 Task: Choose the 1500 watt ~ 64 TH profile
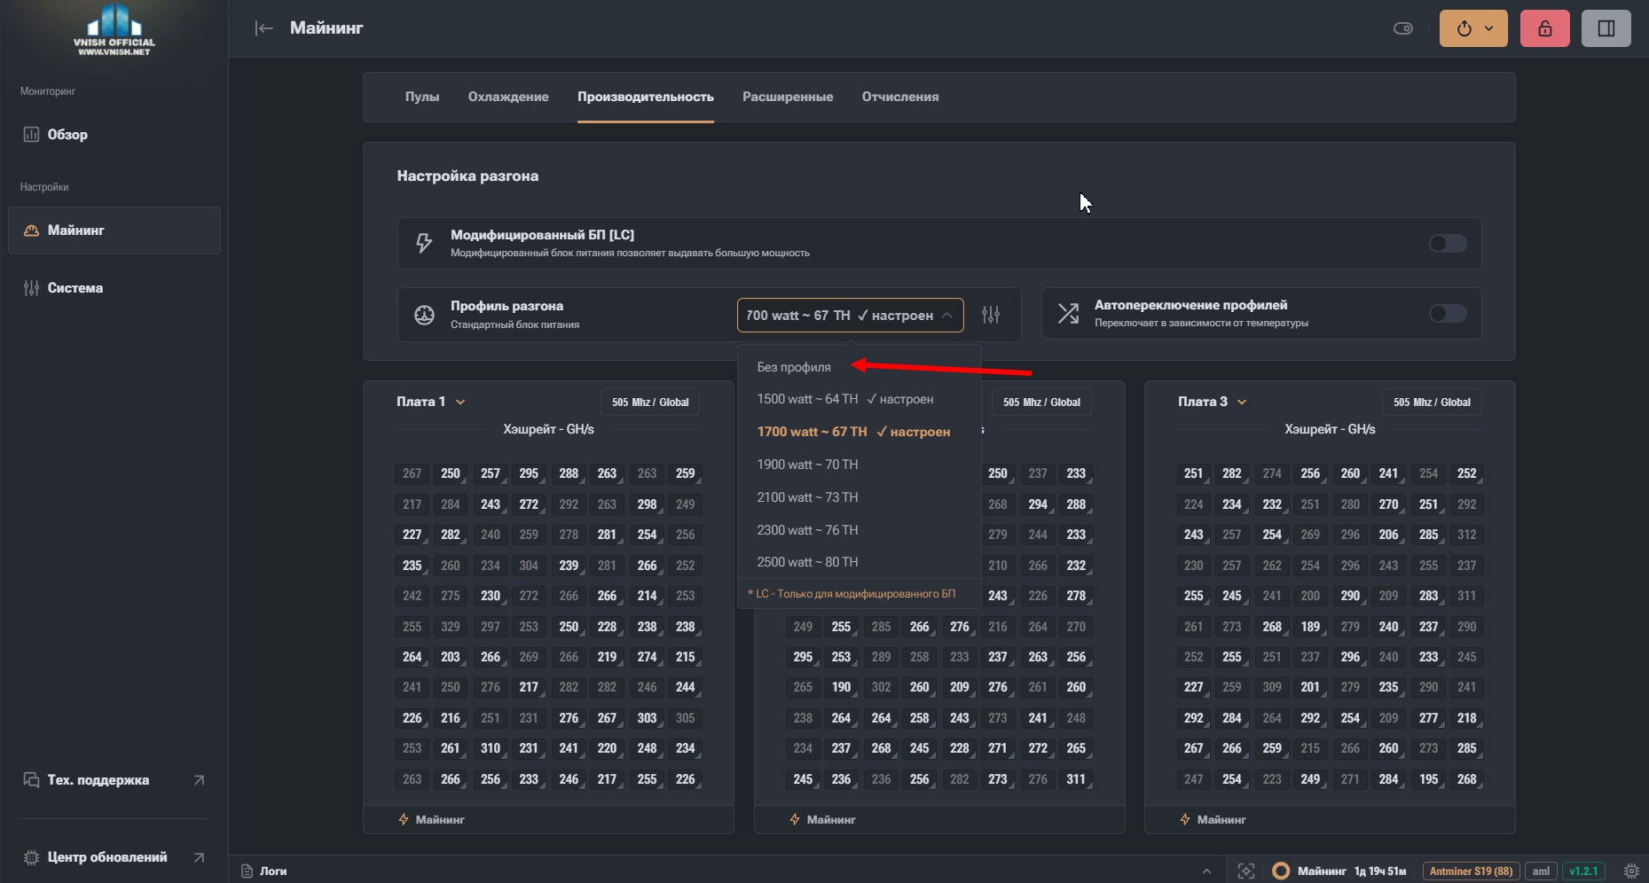859,399
